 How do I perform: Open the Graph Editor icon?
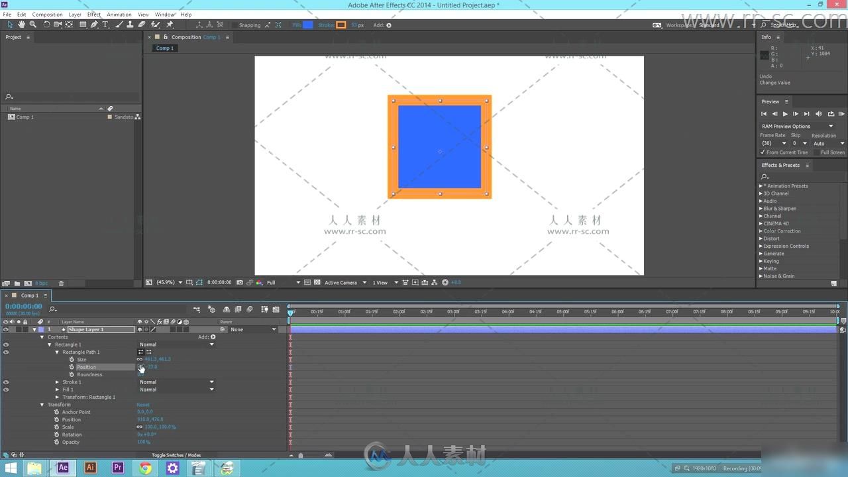coord(276,309)
